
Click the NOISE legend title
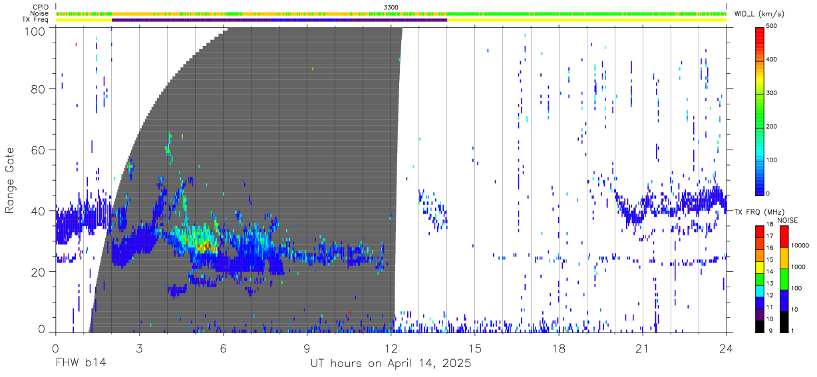788,220
